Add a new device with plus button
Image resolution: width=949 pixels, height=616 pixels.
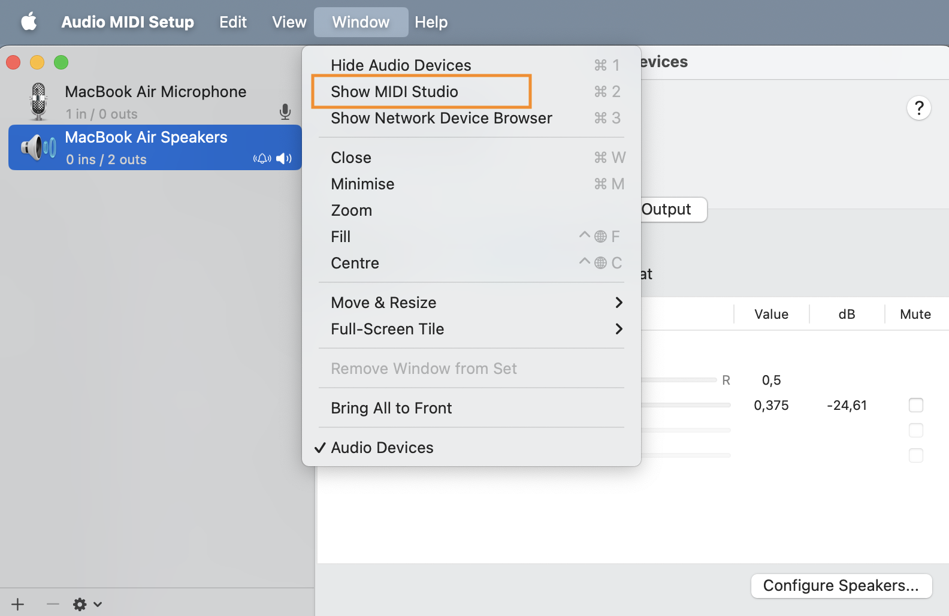(x=18, y=604)
